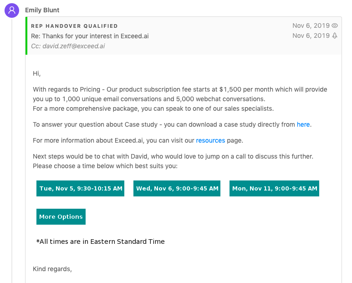Open the case study 'here' link

(x=303, y=124)
